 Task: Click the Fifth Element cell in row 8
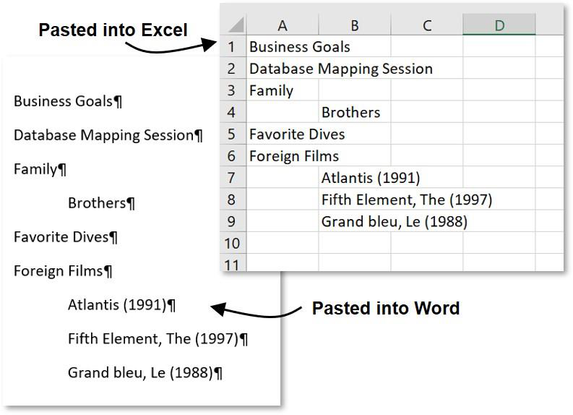[x=355, y=200]
